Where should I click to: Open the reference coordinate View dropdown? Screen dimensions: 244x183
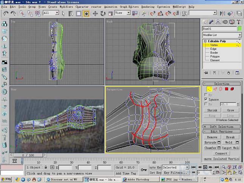[128, 12]
